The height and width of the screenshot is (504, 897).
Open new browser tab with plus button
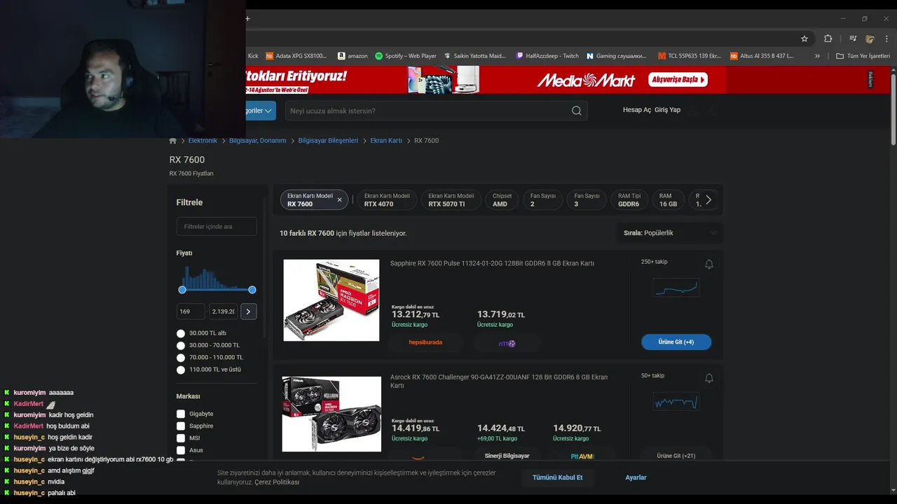(x=247, y=18)
